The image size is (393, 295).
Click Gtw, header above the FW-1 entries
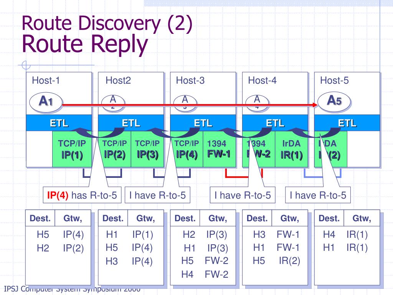pos(290,218)
